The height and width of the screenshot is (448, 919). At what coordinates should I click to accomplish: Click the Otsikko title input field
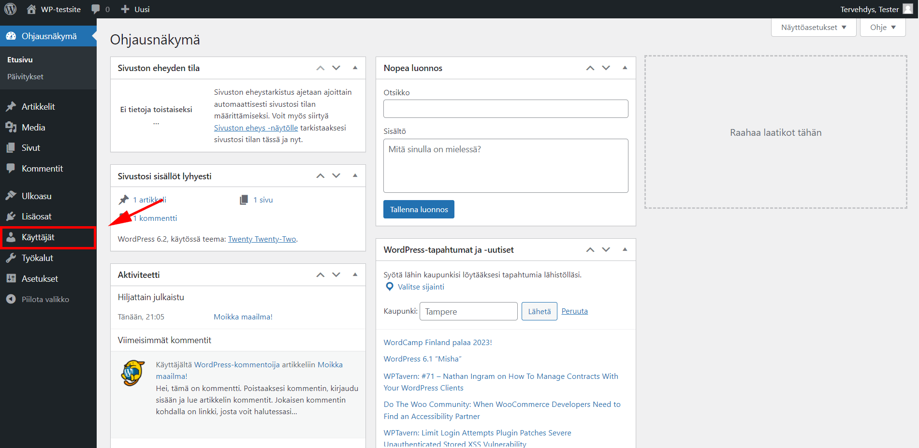point(506,109)
